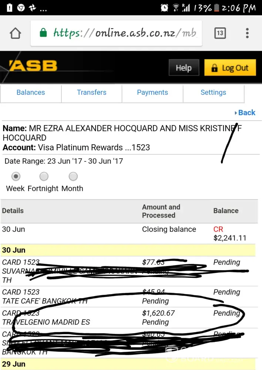Viewport: 262px width, 370px height.
Task: Click the Help button
Action: click(x=184, y=68)
